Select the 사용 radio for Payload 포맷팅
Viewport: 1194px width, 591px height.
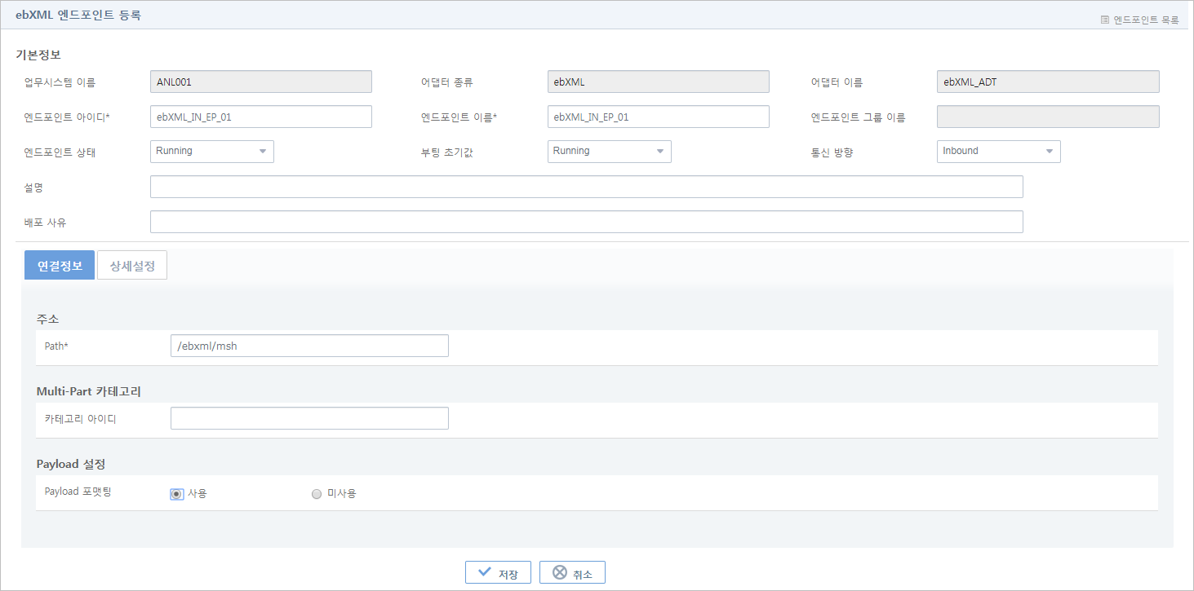click(x=176, y=493)
